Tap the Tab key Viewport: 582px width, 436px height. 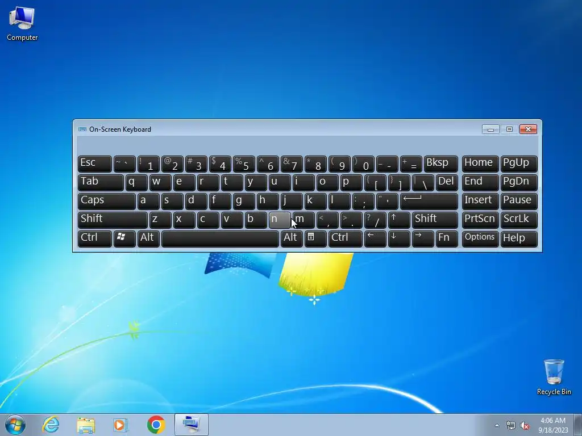(x=101, y=183)
